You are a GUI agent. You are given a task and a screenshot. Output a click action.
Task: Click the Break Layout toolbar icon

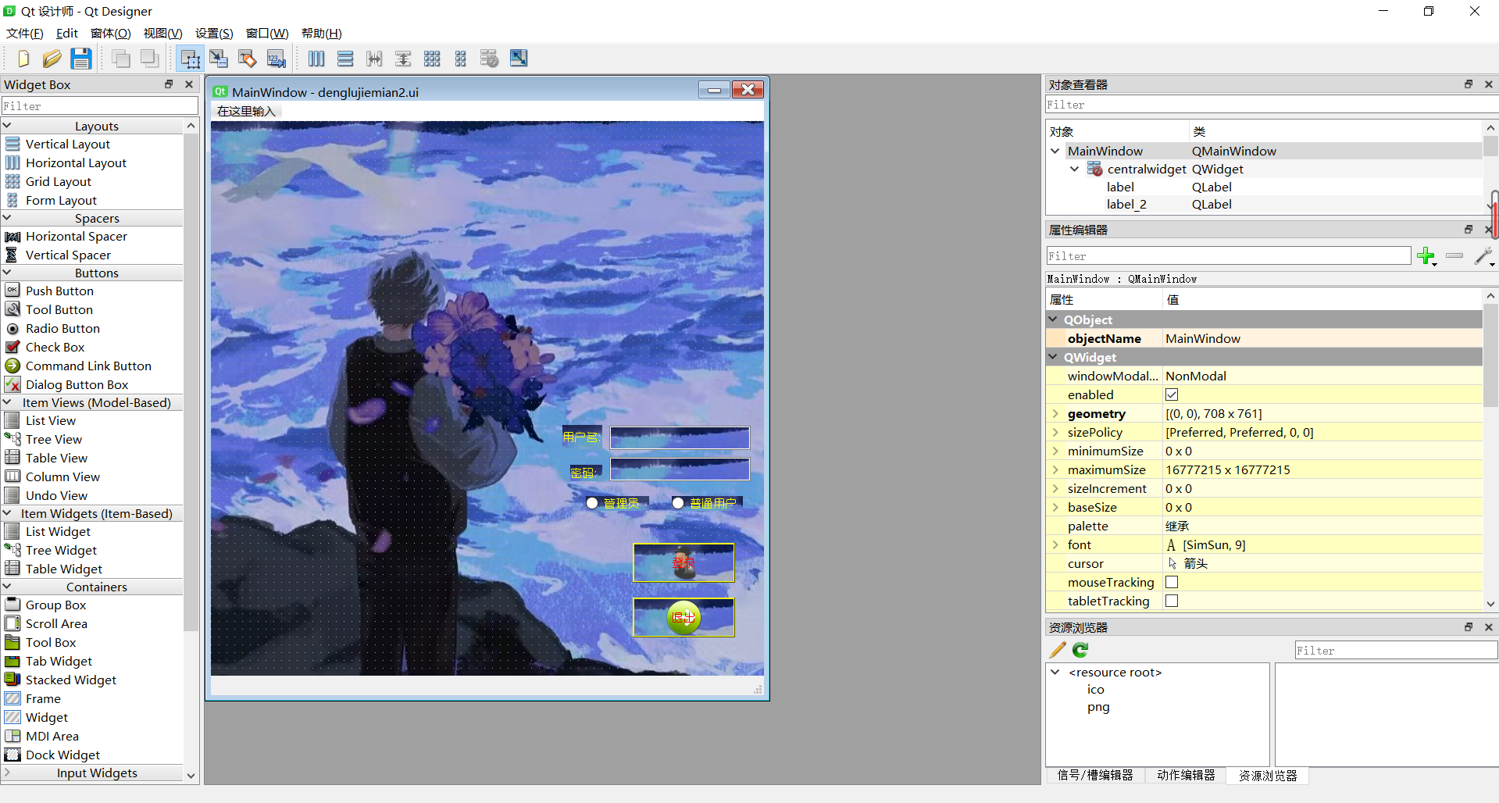tap(490, 59)
